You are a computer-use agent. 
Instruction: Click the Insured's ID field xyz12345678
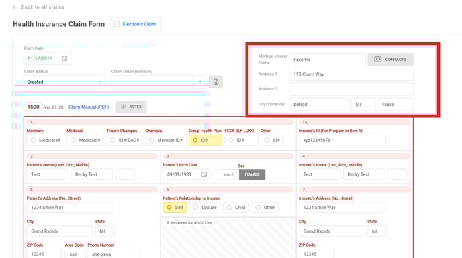342,140
